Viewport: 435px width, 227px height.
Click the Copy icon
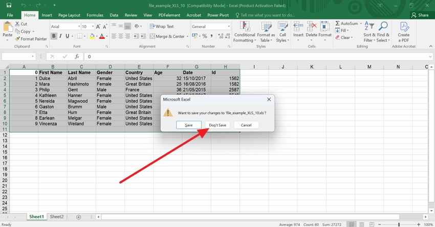click(17, 31)
